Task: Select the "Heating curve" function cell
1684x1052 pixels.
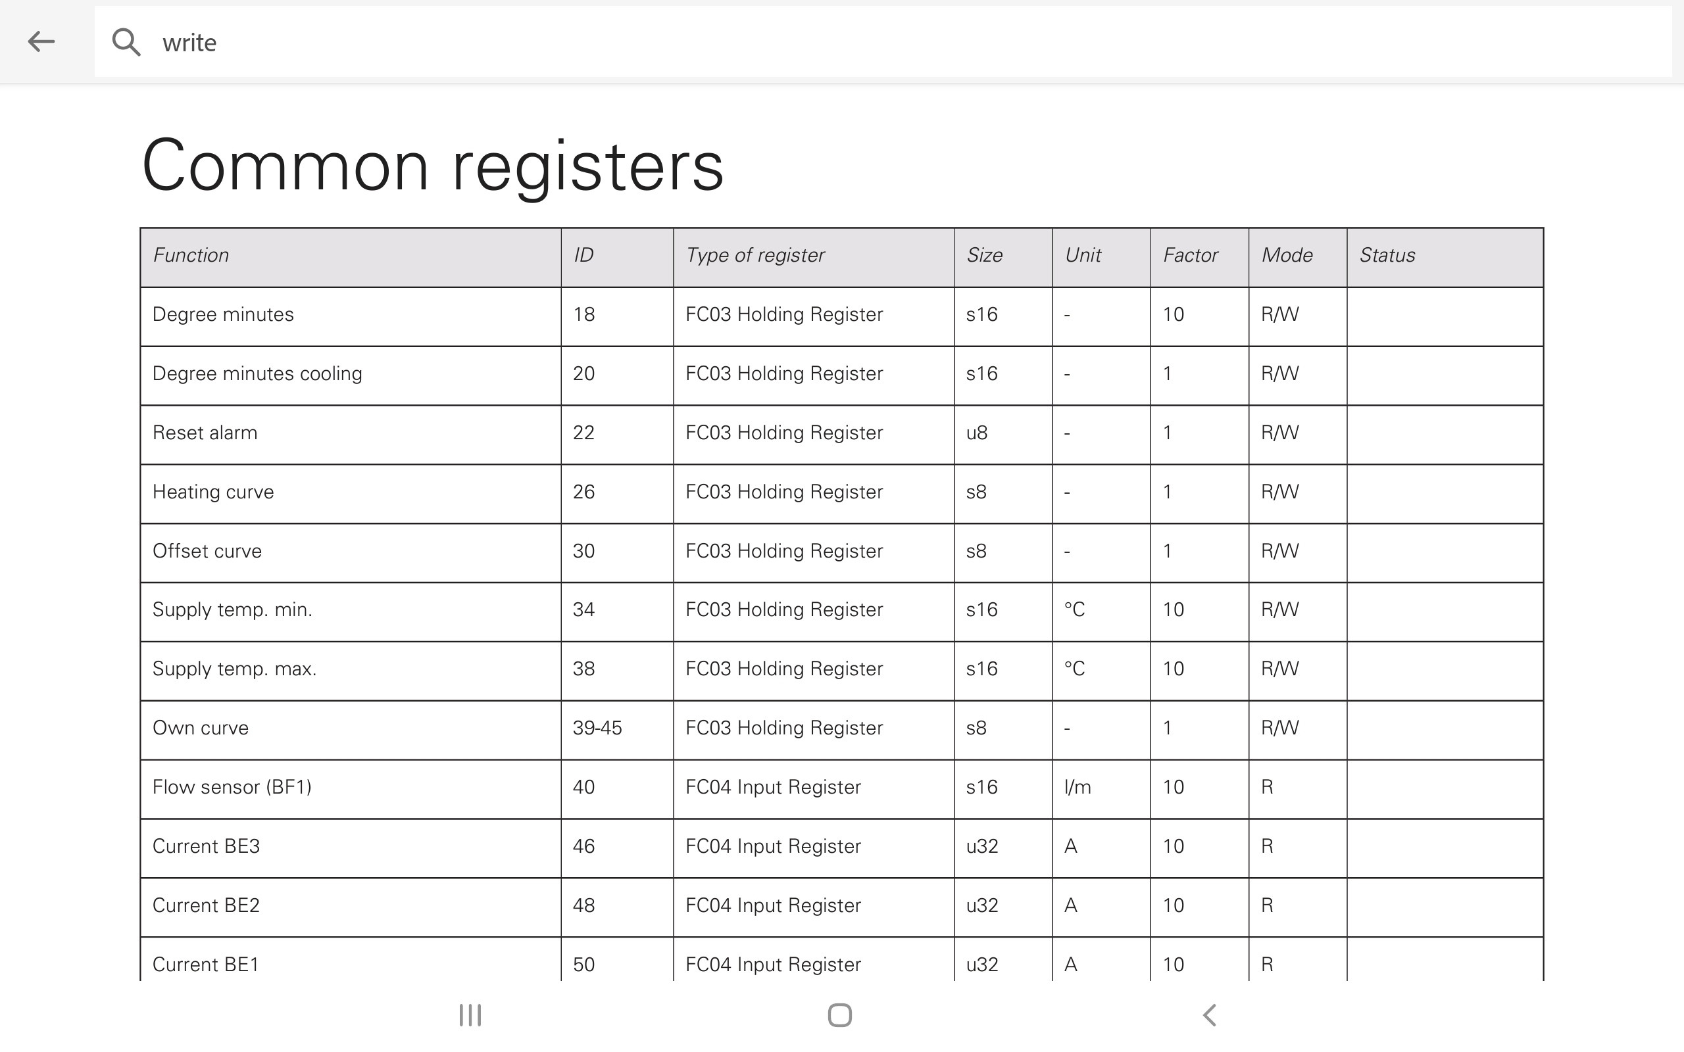Action: pyautogui.click(x=213, y=492)
